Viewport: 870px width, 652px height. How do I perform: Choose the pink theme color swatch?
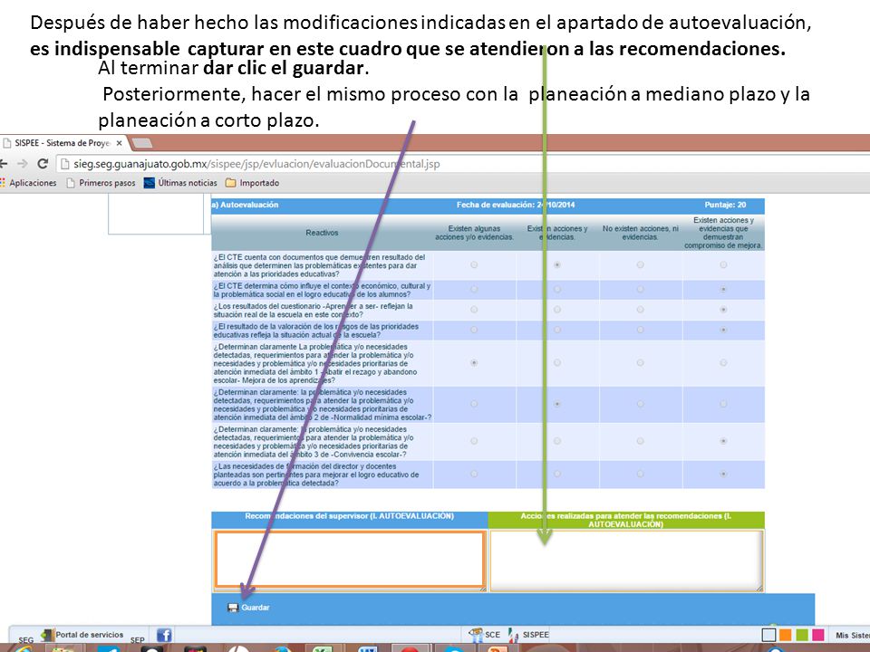tap(818, 635)
